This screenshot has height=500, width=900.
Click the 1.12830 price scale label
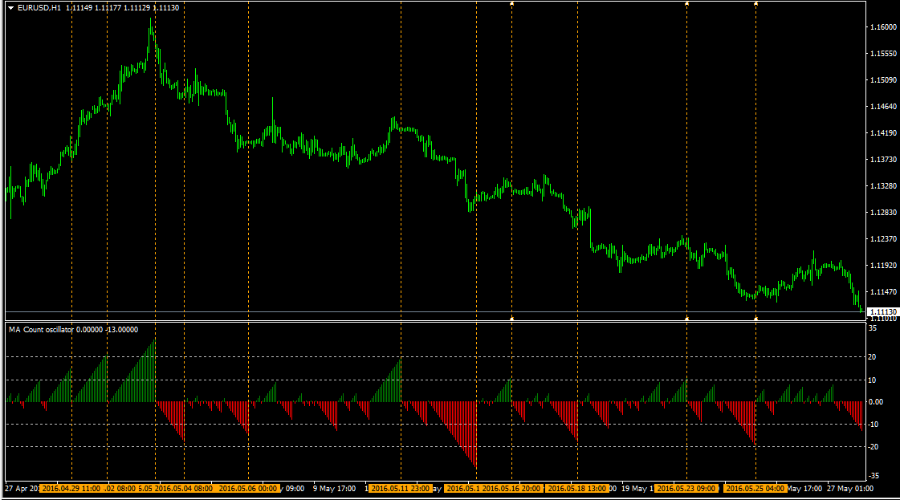click(883, 213)
